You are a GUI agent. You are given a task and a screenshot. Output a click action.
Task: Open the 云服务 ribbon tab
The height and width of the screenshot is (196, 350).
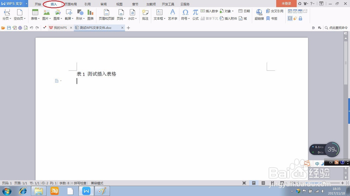pos(185,4)
